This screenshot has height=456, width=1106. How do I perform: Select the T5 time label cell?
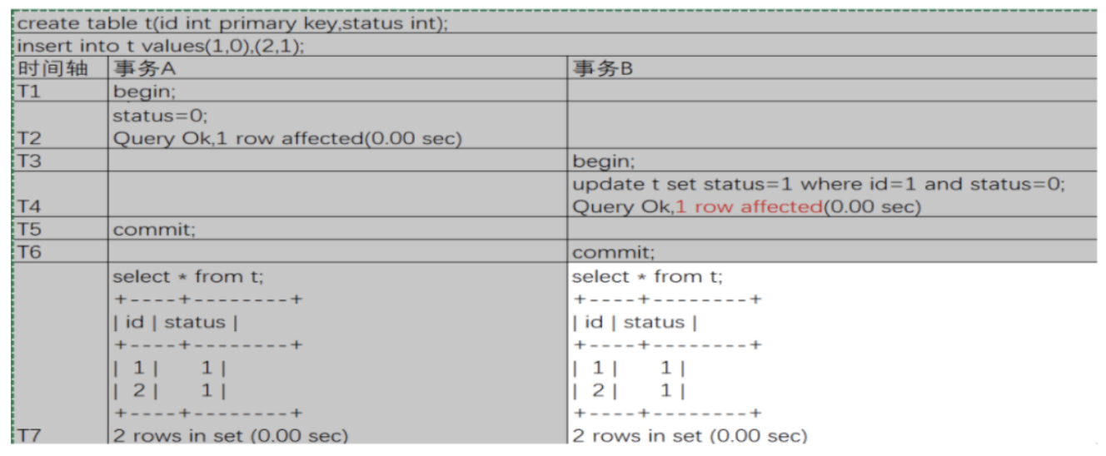(x=61, y=229)
